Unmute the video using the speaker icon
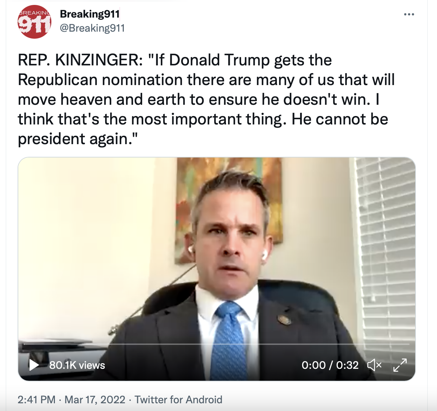The width and height of the screenshot is (437, 411). pyautogui.click(x=374, y=365)
